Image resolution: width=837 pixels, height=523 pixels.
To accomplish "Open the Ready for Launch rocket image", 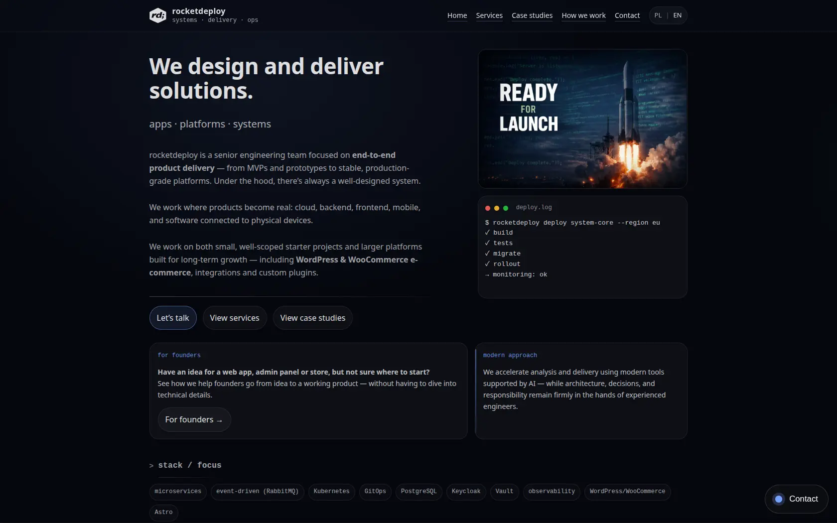I will [x=582, y=119].
